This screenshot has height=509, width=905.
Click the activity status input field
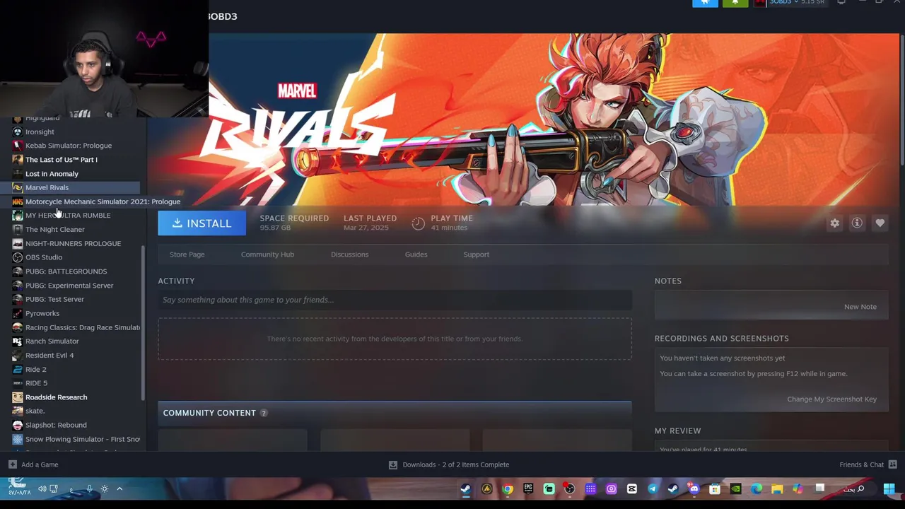(395, 300)
